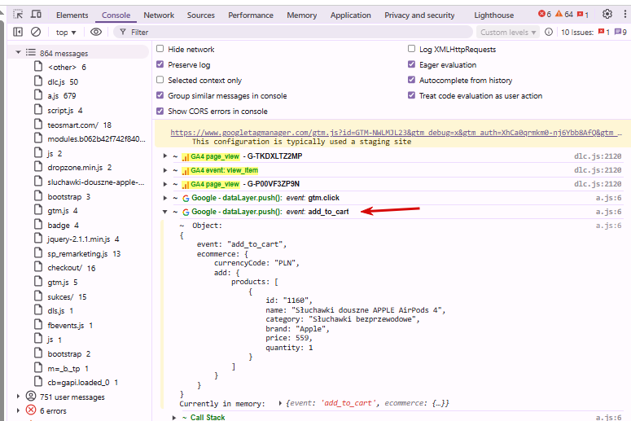Click the inspect element picker icon
Viewport: 631px width, 421px height.
[x=18, y=15]
